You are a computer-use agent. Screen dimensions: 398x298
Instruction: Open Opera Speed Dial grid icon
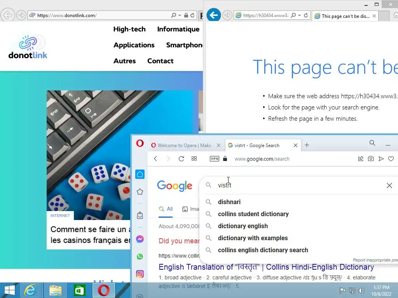194,159
